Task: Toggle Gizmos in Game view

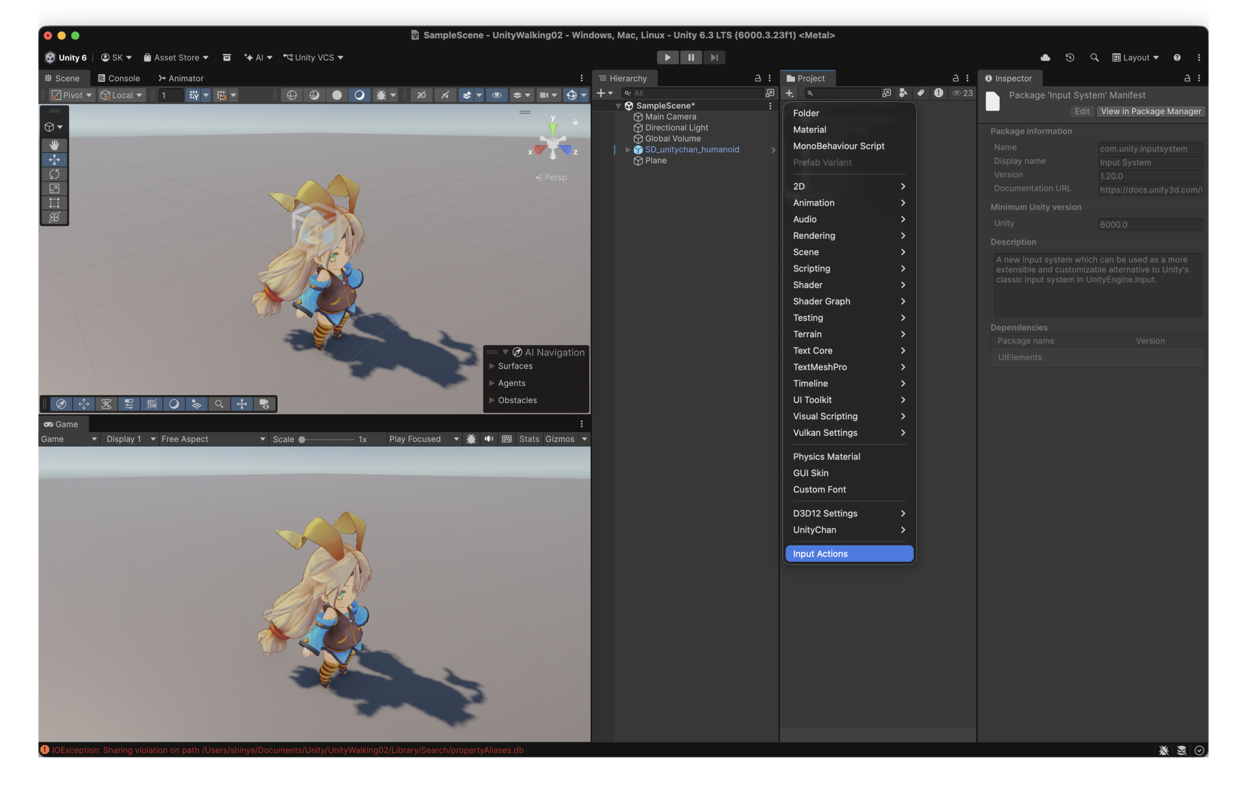Action: [x=560, y=439]
